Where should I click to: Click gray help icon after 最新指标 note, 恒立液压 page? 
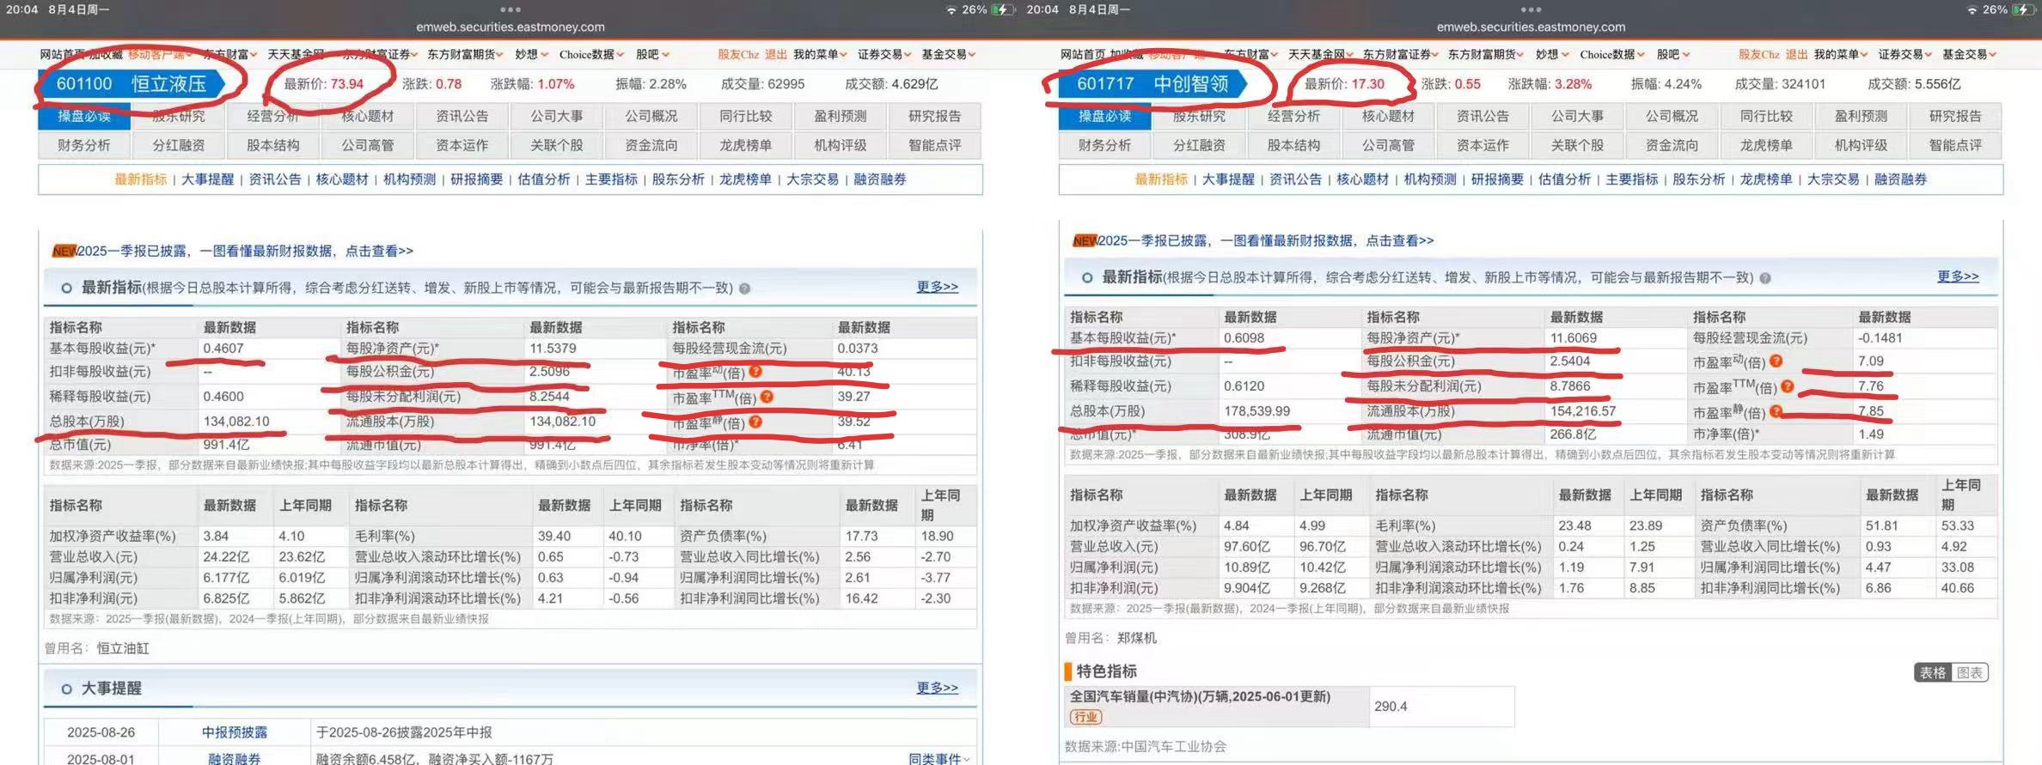click(x=745, y=288)
